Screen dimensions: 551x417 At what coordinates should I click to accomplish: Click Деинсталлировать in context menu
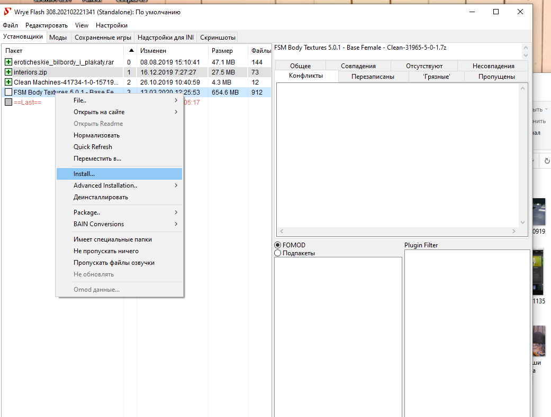click(101, 197)
